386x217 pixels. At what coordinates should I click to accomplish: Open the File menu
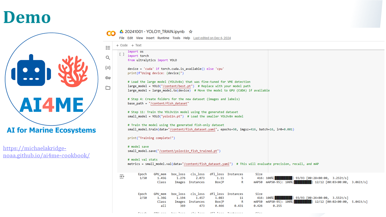[x=122, y=38]
